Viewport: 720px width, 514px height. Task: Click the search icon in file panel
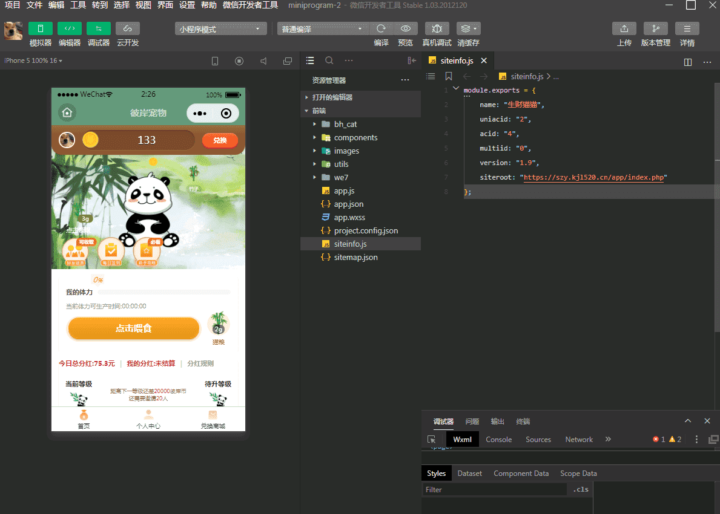(x=329, y=60)
